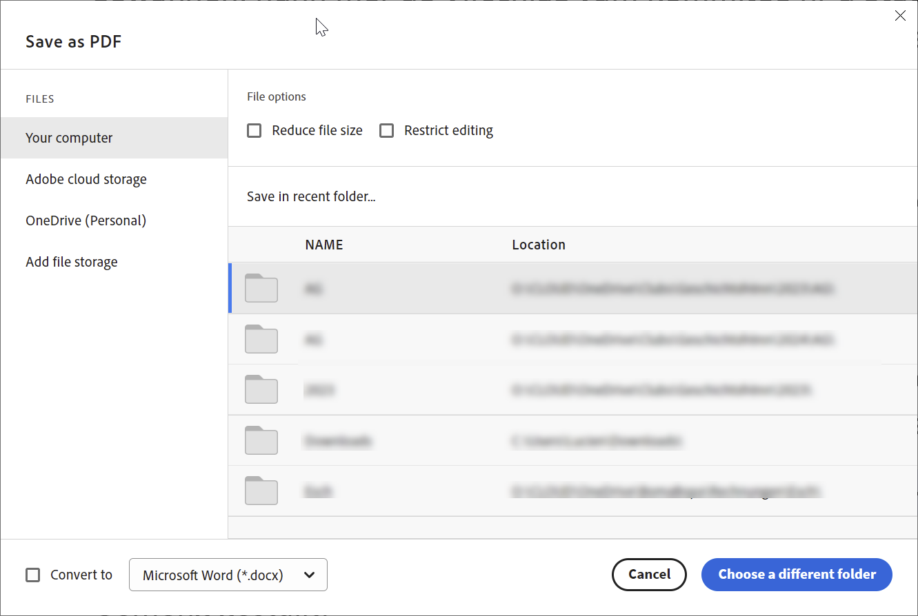Viewport: 918px width, 616px height.
Task: Open the Microsoft Word format dropdown
Action: tap(228, 574)
